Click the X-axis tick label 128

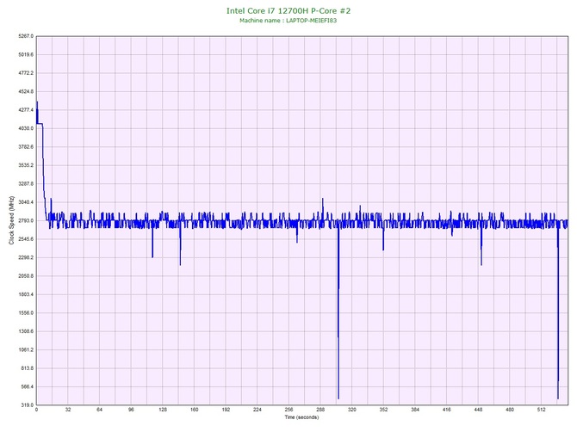coord(163,410)
